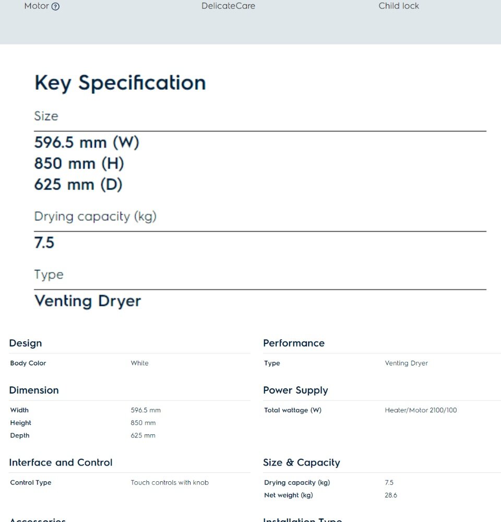Click the Power Supply section header
The width and height of the screenshot is (501, 522).
(x=295, y=390)
